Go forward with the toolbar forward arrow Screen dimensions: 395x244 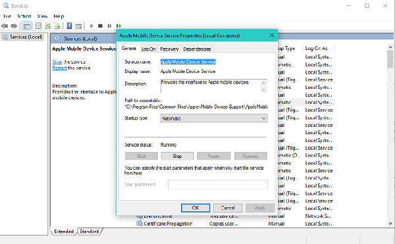(x=14, y=26)
